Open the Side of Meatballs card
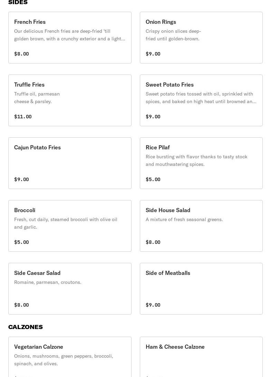 click(x=201, y=289)
